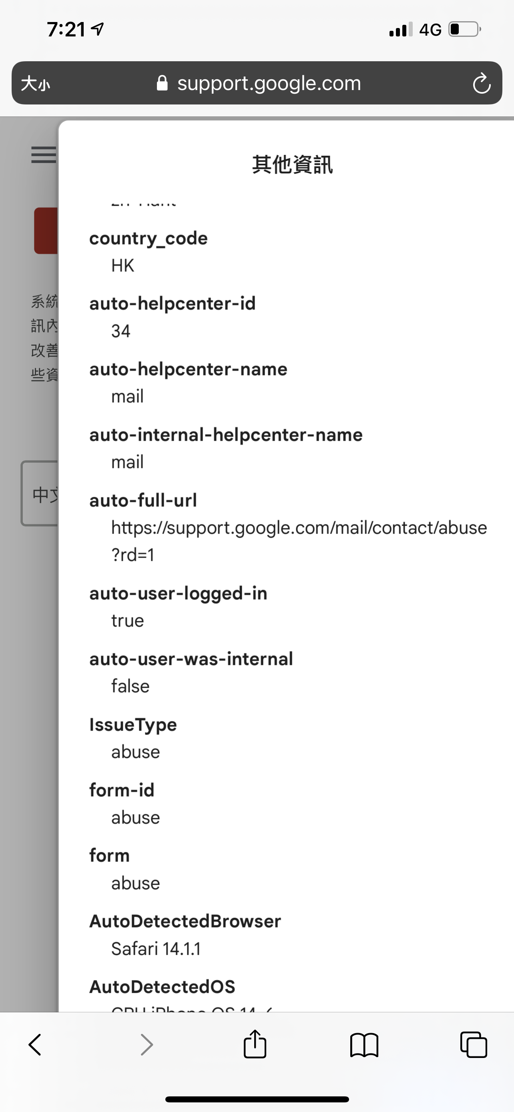514x1112 pixels.
Task: Tap the auto-user-logged-in true value
Action: click(x=127, y=621)
